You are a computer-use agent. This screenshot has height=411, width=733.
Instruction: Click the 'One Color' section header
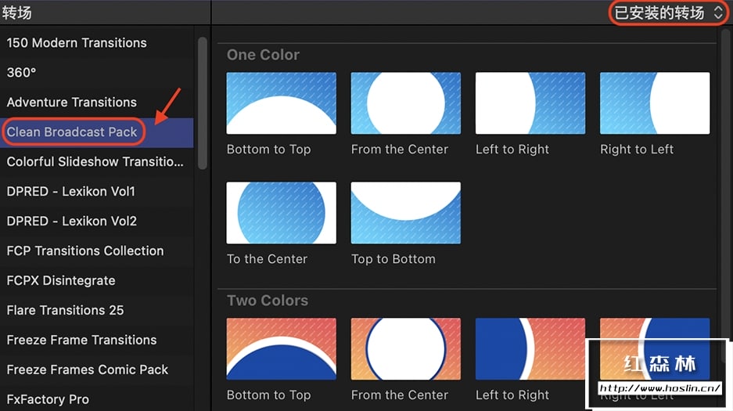coord(263,55)
